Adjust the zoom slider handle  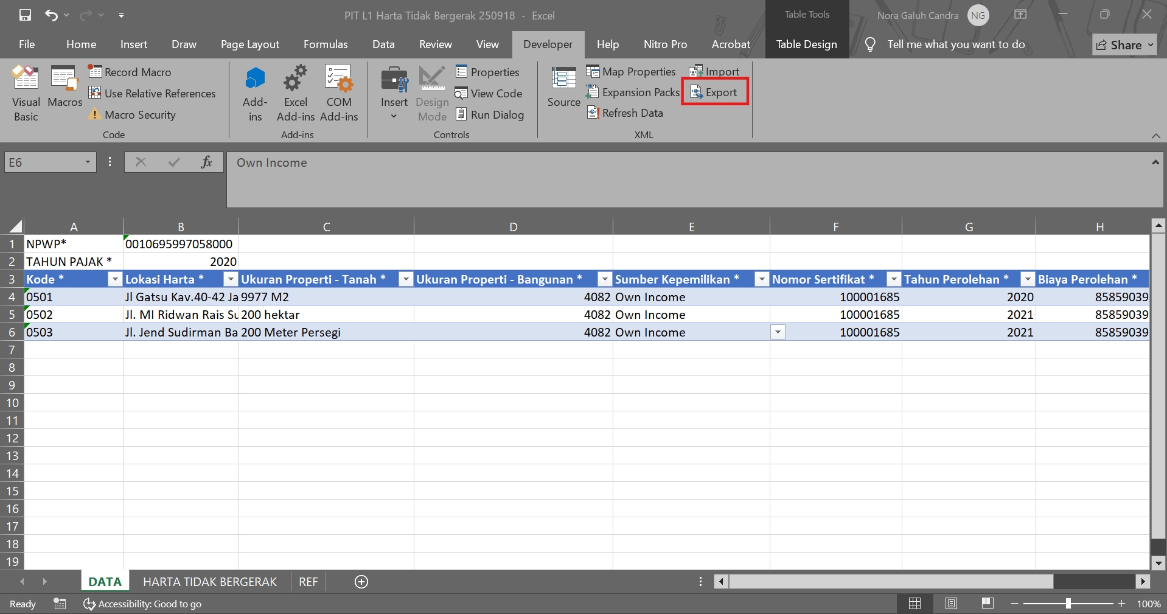tap(1068, 604)
